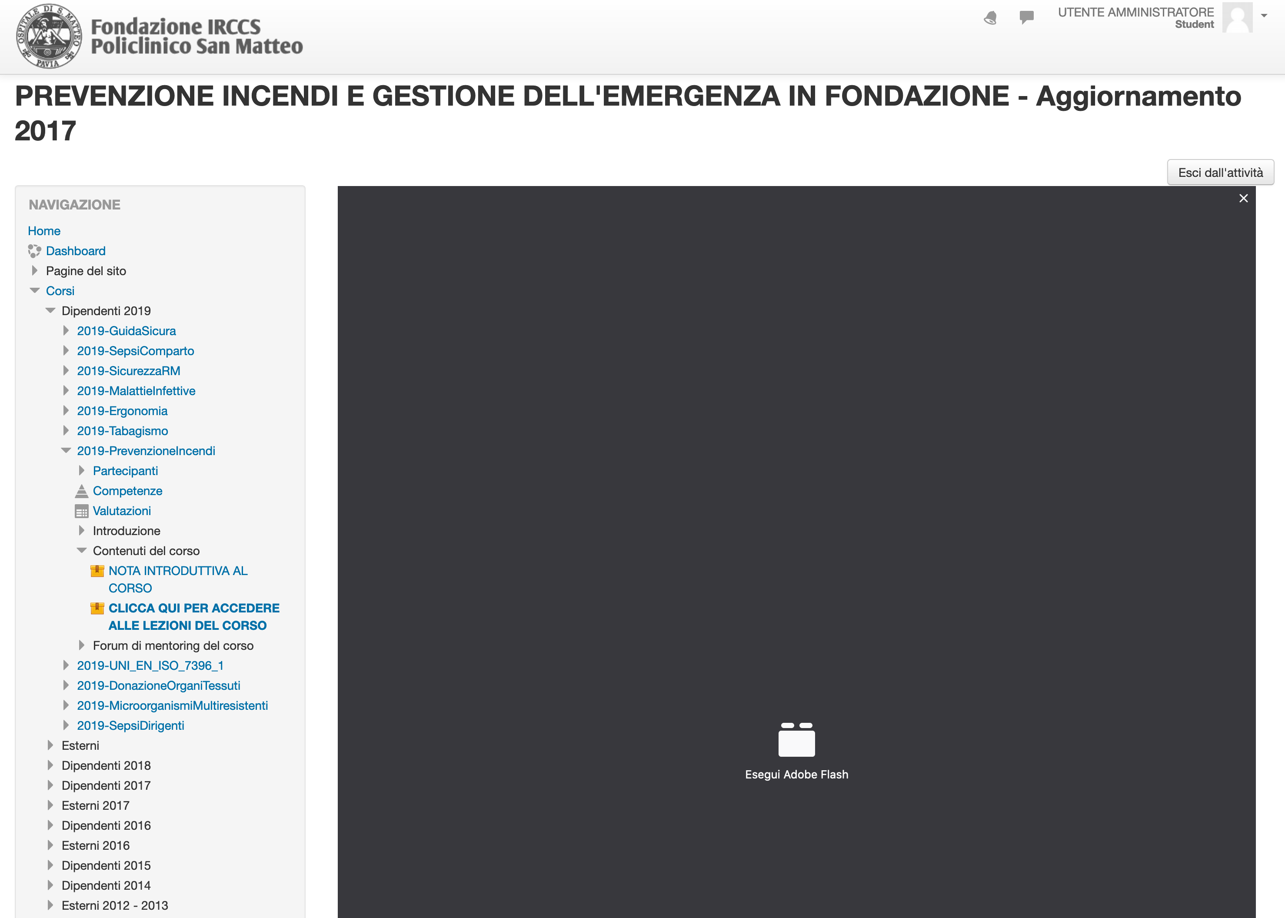Click the Valutazioni grades table icon

[81, 511]
